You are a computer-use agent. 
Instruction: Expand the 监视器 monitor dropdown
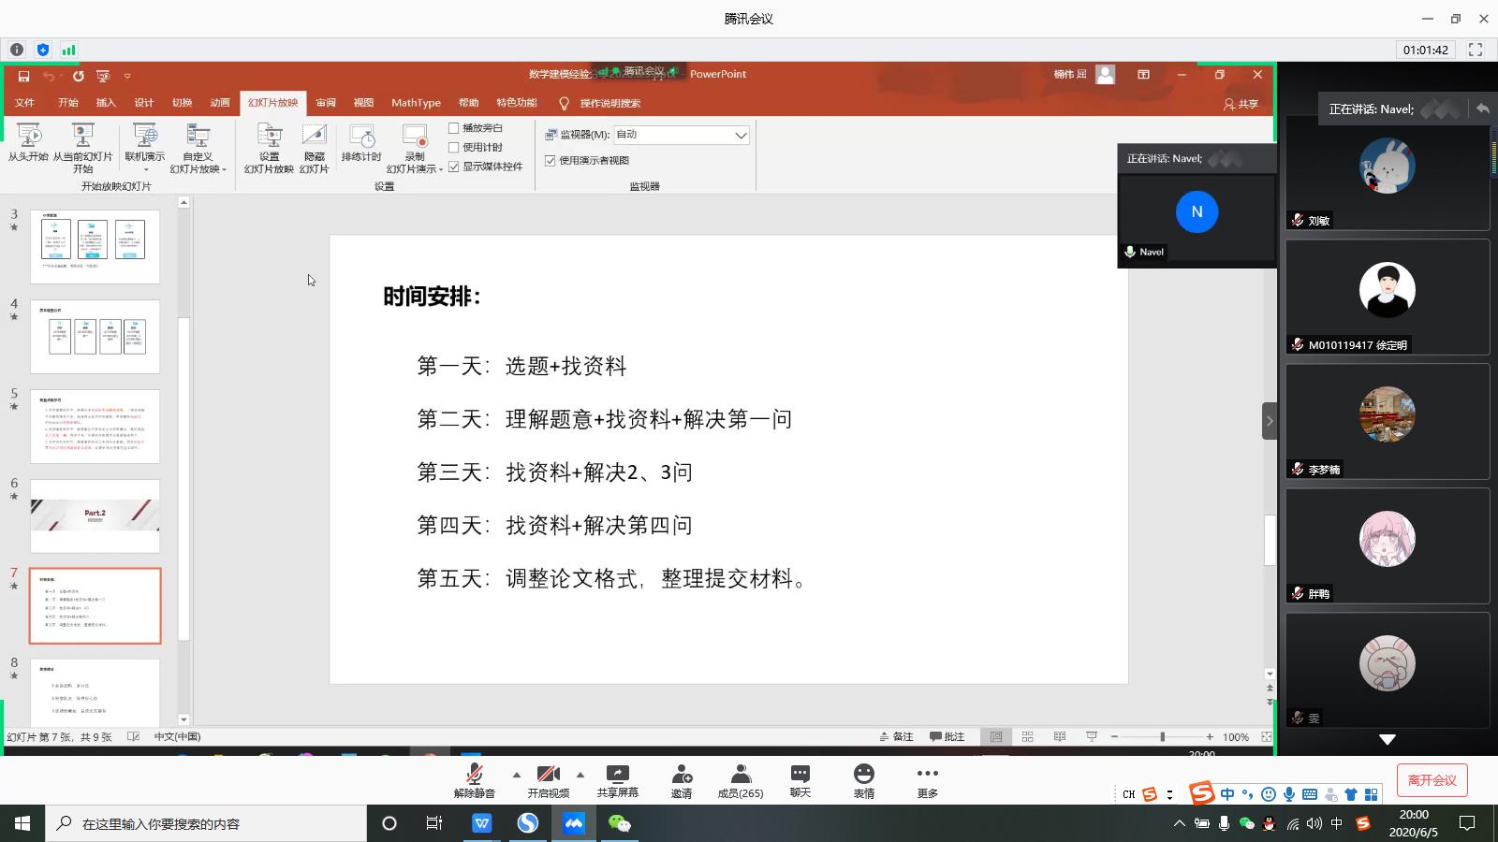point(741,136)
